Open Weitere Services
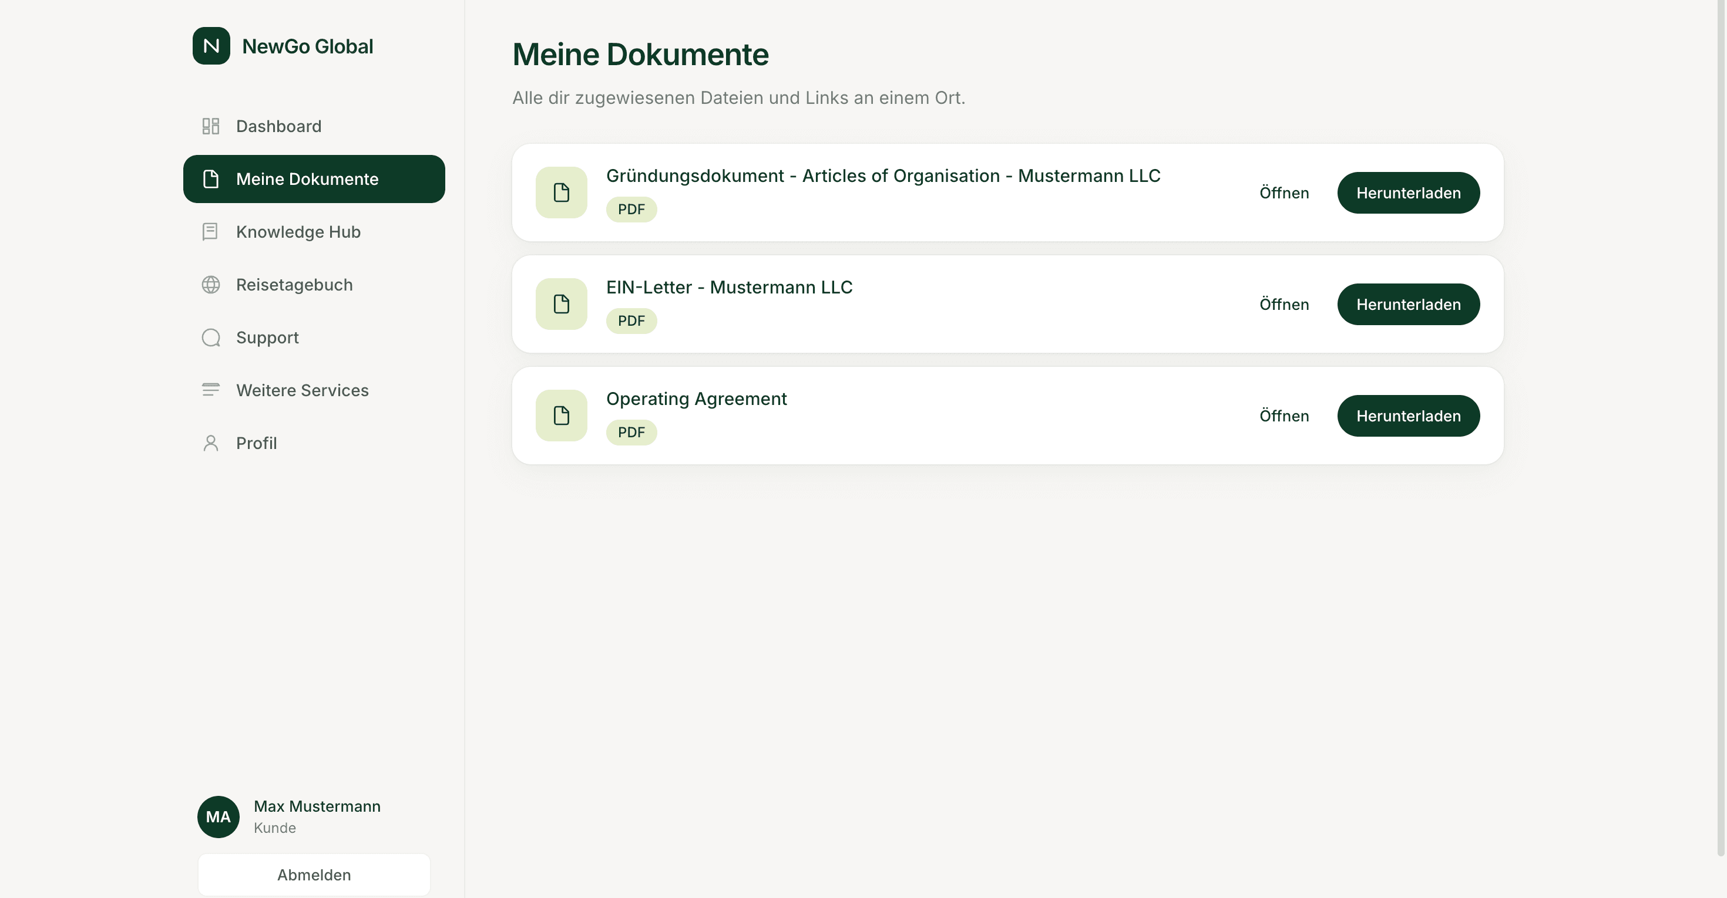The width and height of the screenshot is (1727, 898). pos(314,390)
